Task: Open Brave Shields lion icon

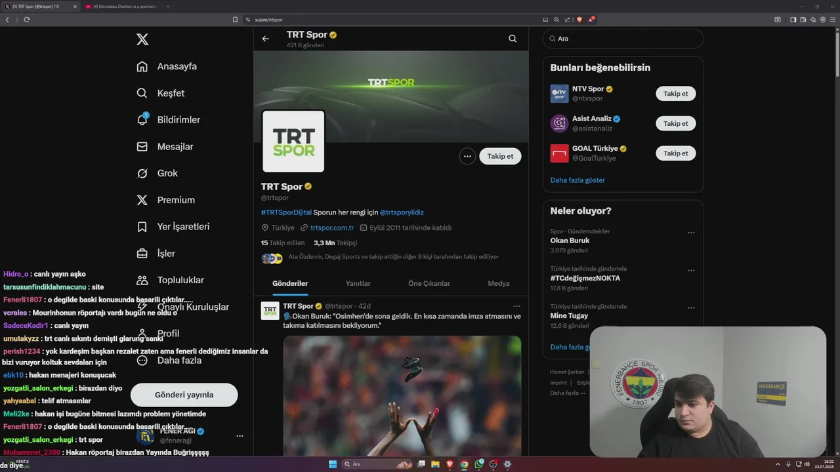Action: [x=579, y=20]
